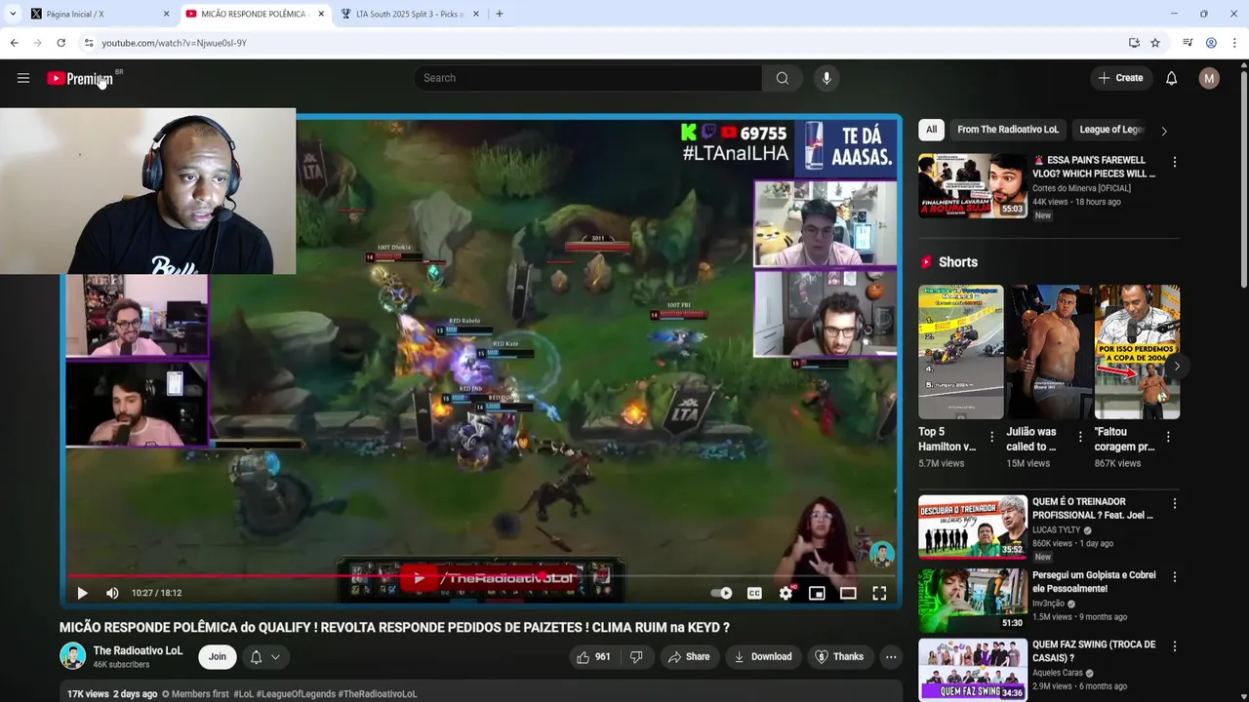
Task: Bookmark this page with star
Action: [x=1155, y=43]
